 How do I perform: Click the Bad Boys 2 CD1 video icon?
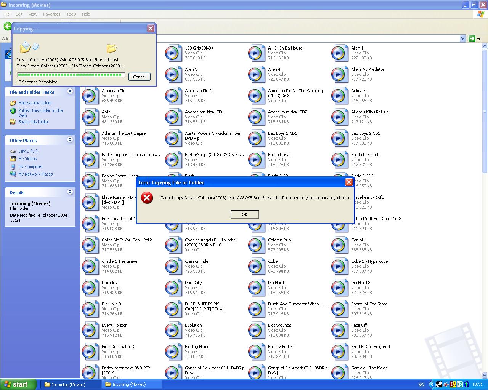click(256, 139)
